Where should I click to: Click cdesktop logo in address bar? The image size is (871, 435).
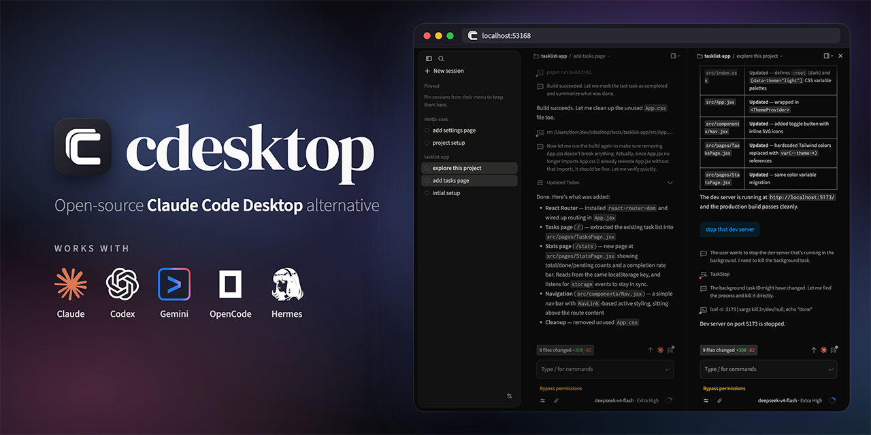(x=472, y=35)
